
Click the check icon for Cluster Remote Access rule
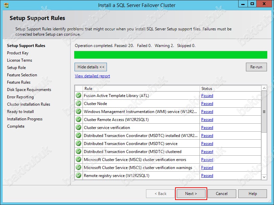[x=79, y=120]
